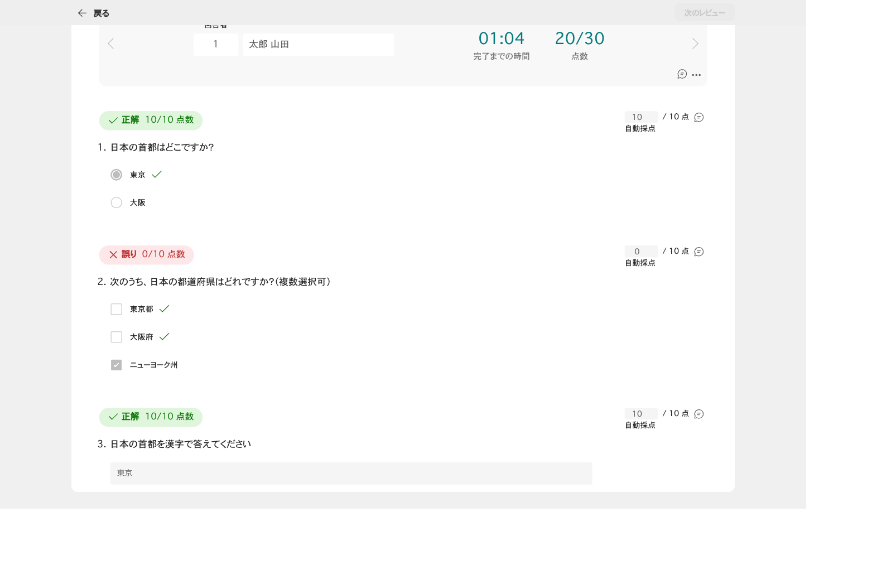Click question 3 text 日本の首都を漢字で答えてください

180,444
